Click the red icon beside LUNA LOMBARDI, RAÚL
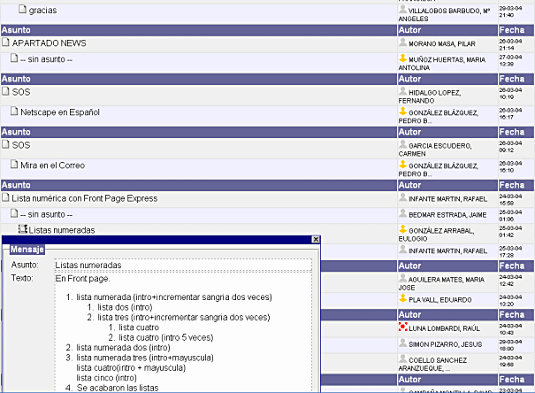The image size is (535, 393). (x=403, y=327)
